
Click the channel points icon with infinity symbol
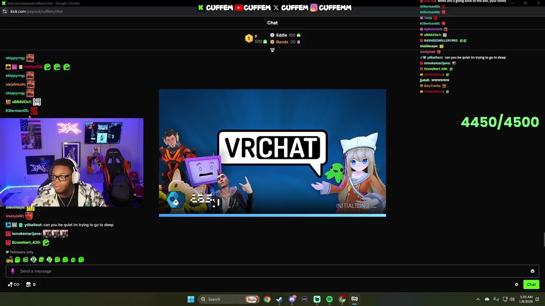point(13,285)
